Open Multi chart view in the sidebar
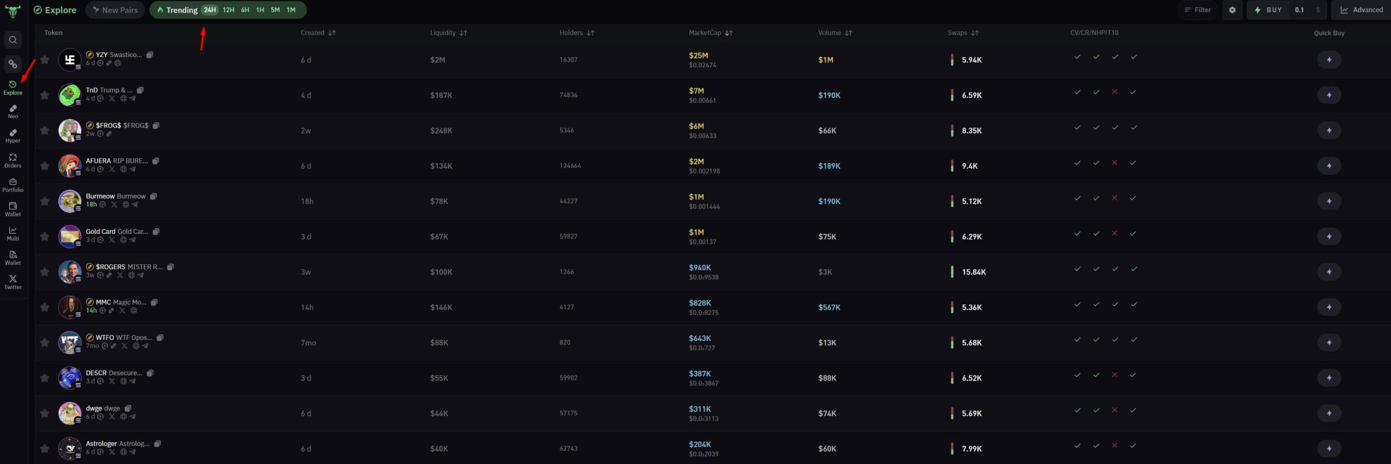Viewport: 1391px width, 464px height. tap(13, 233)
